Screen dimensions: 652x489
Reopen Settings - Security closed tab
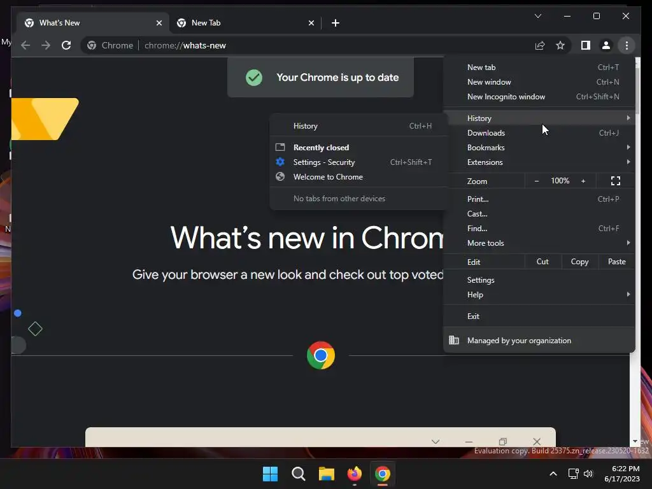(x=358, y=162)
